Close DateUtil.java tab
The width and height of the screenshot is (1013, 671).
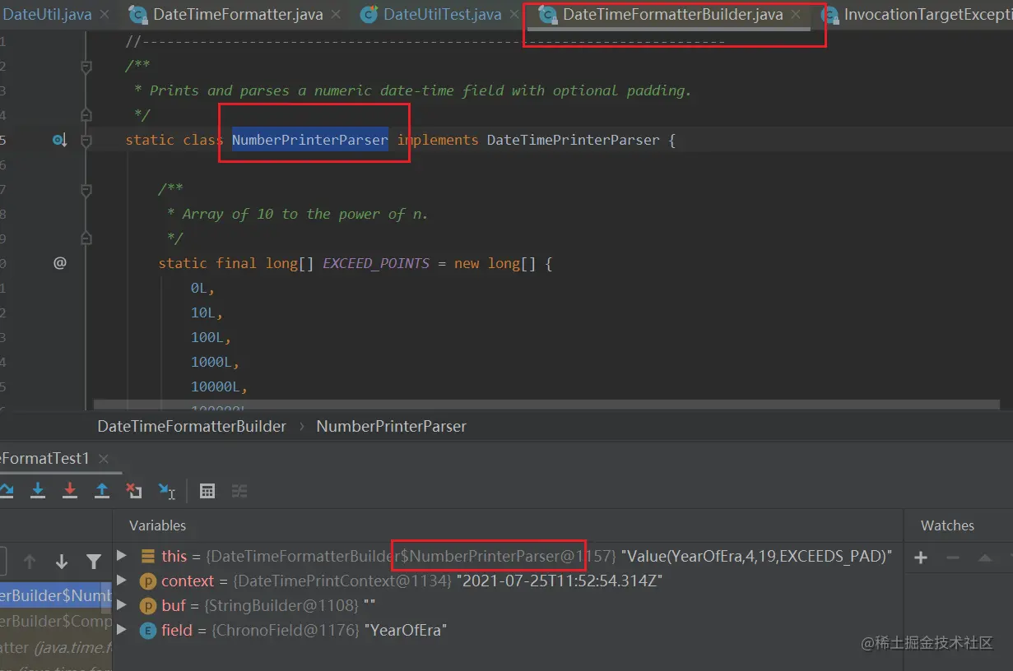[105, 15]
